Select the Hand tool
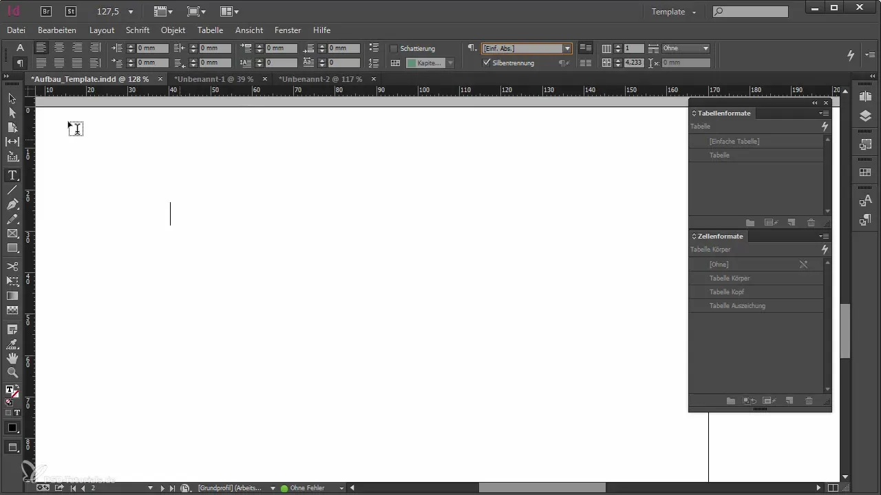 tap(12, 358)
